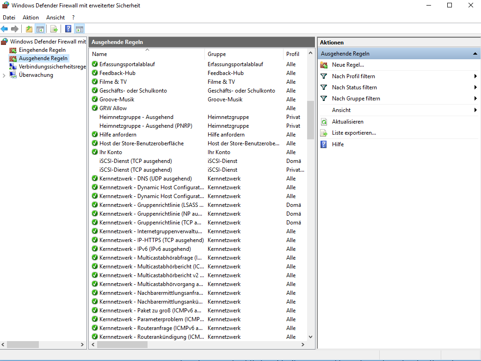Select Kernnetzwerk - Paket zu groß rule
Image resolution: width=481 pixels, height=361 pixels.
[x=150, y=311]
